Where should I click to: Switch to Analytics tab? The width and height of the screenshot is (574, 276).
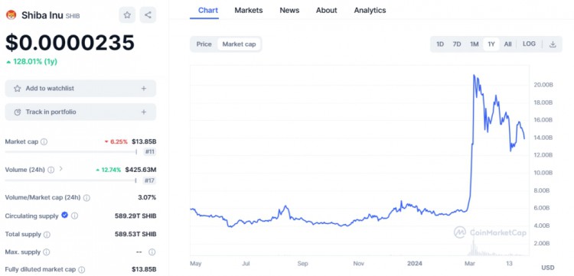pyautogui.click(x=370, y=10)
